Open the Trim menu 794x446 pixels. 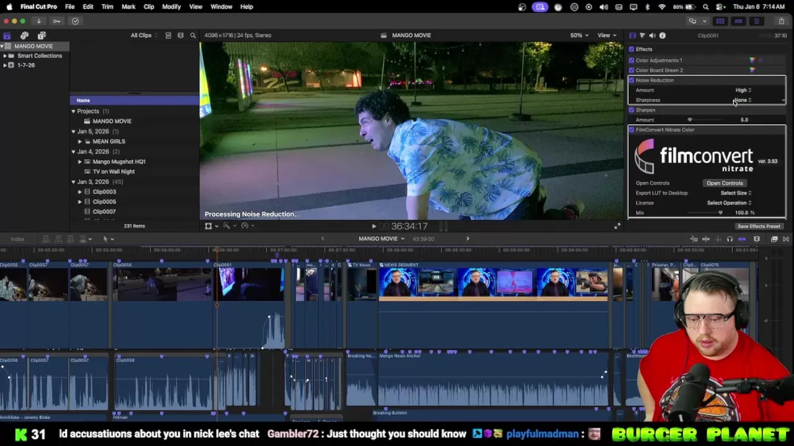[x=107, y=7]
